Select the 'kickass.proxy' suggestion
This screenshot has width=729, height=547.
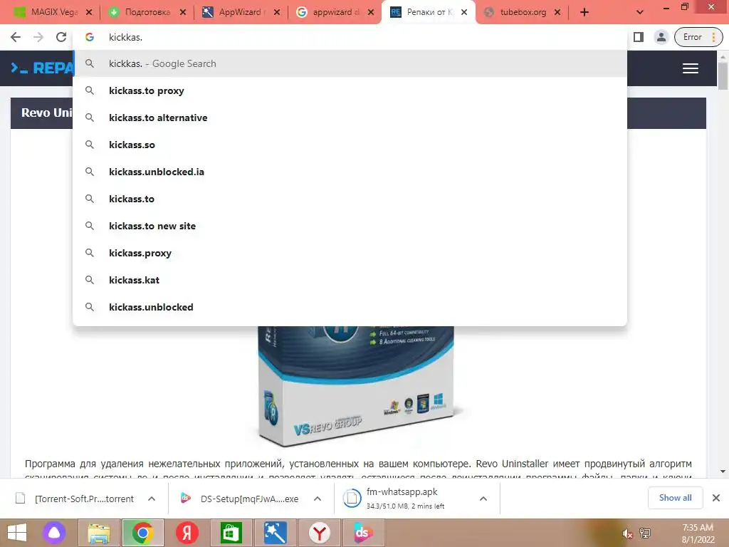(x=350, y=253)
